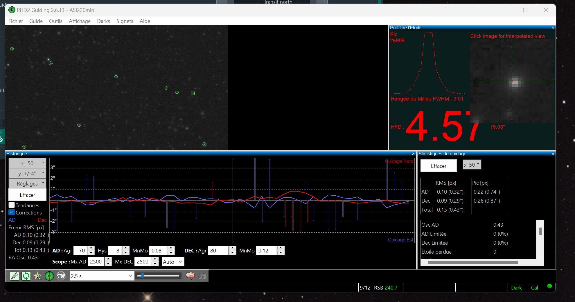Adjust the screen gamma slider
575x302 pixels.
coord(159,276)
